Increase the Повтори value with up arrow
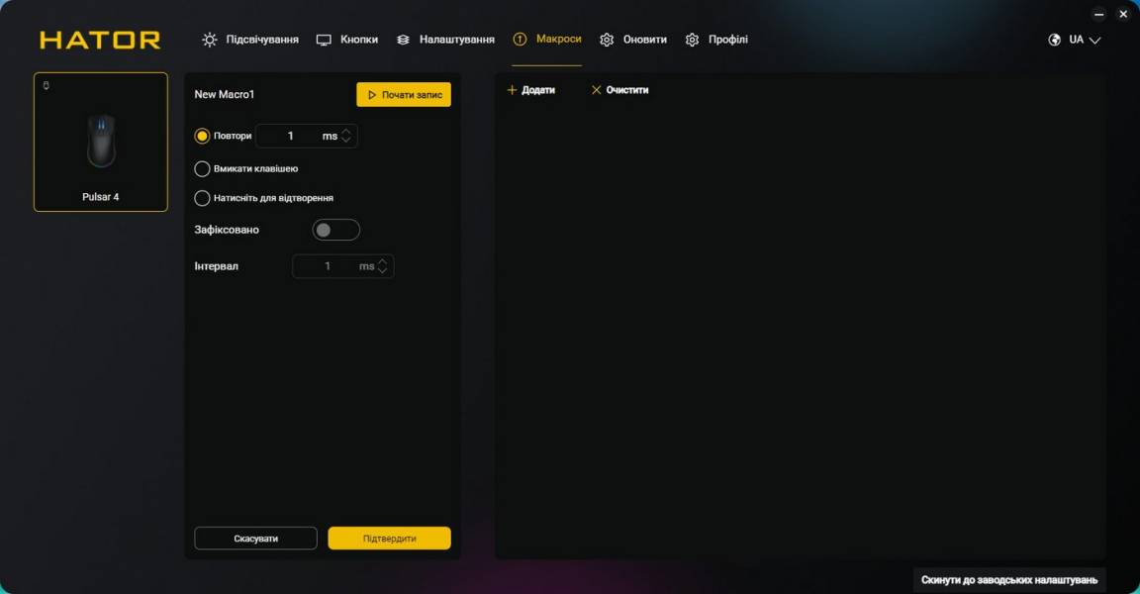The height and width of the screenshot is (594, 1140). pos(346,132)
